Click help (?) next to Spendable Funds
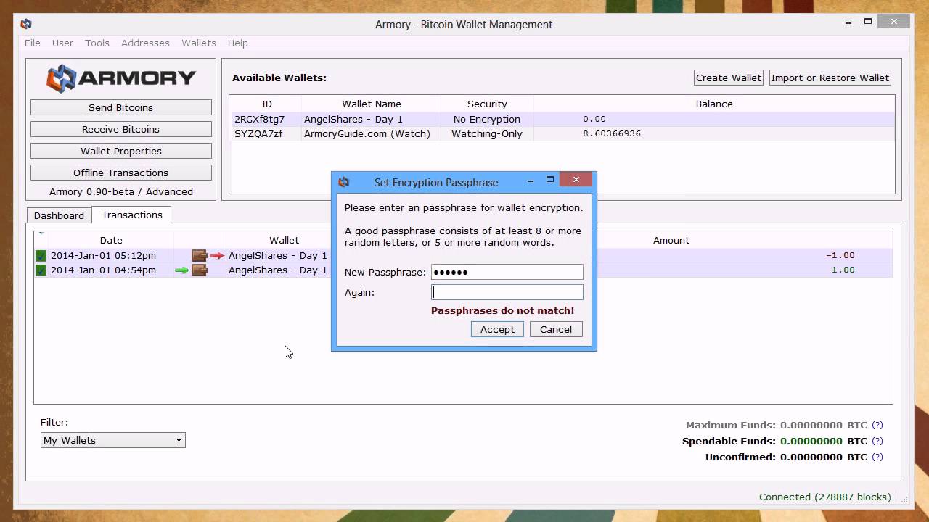929x522 pixels. click(877, 441)
